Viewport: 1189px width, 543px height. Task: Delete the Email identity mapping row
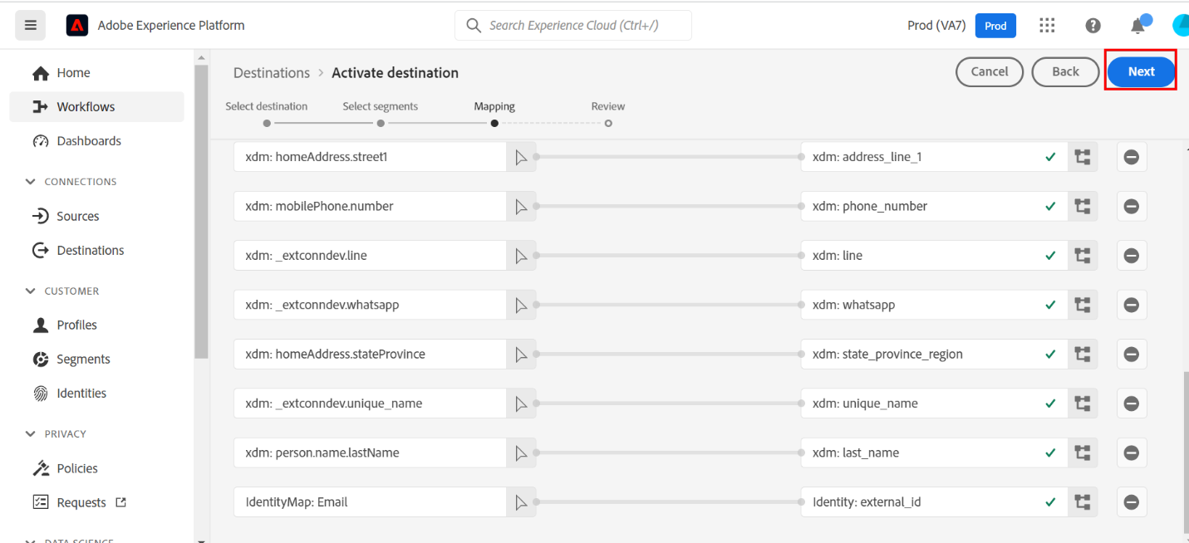1131,502
